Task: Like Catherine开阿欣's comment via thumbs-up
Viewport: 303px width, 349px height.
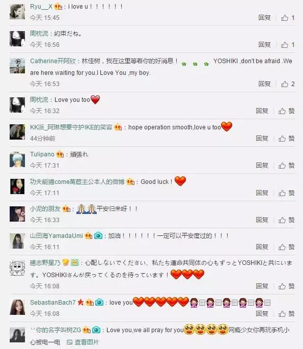Action: pos(288,84)
